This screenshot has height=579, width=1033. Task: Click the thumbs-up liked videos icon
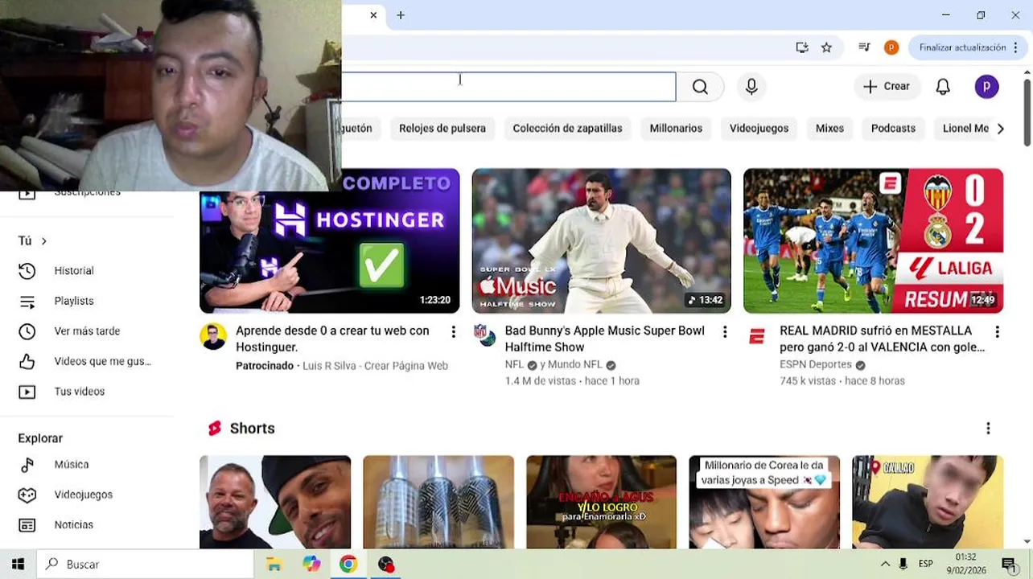[x=27, y=361]
